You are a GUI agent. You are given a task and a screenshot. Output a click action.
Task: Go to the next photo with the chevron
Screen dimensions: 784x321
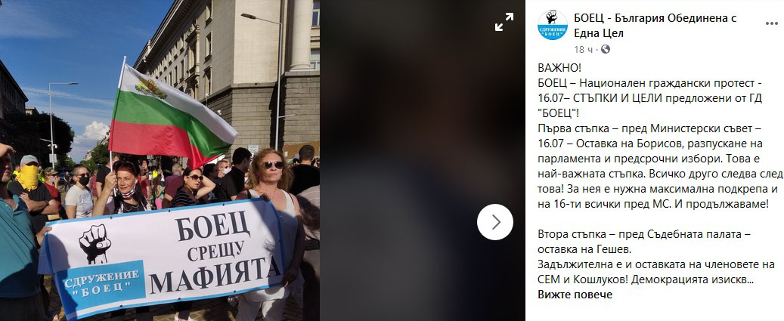click(x=495, y=221)
